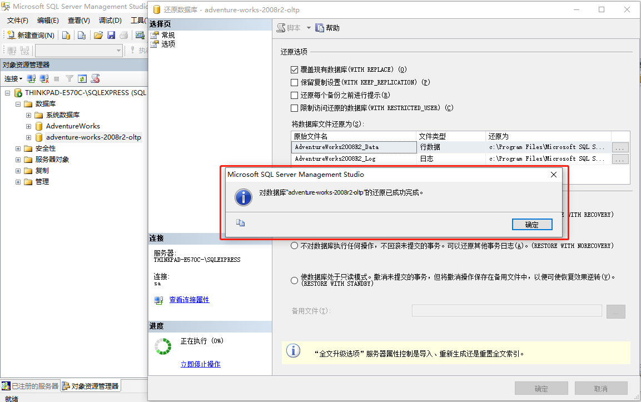Open the 文件(F) menu
This screenshot has height=402, width=641.
coord(18,21)
